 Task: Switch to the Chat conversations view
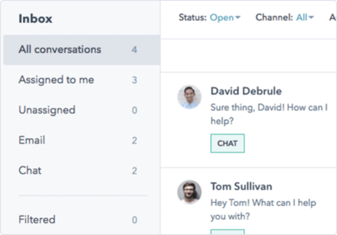(x=30, y=170)
